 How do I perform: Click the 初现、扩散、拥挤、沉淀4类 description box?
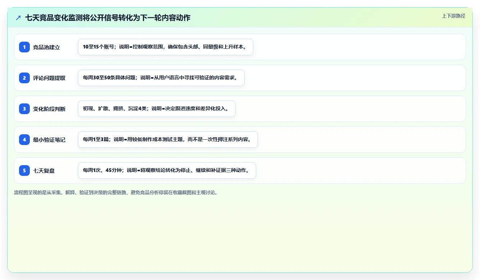157,109
